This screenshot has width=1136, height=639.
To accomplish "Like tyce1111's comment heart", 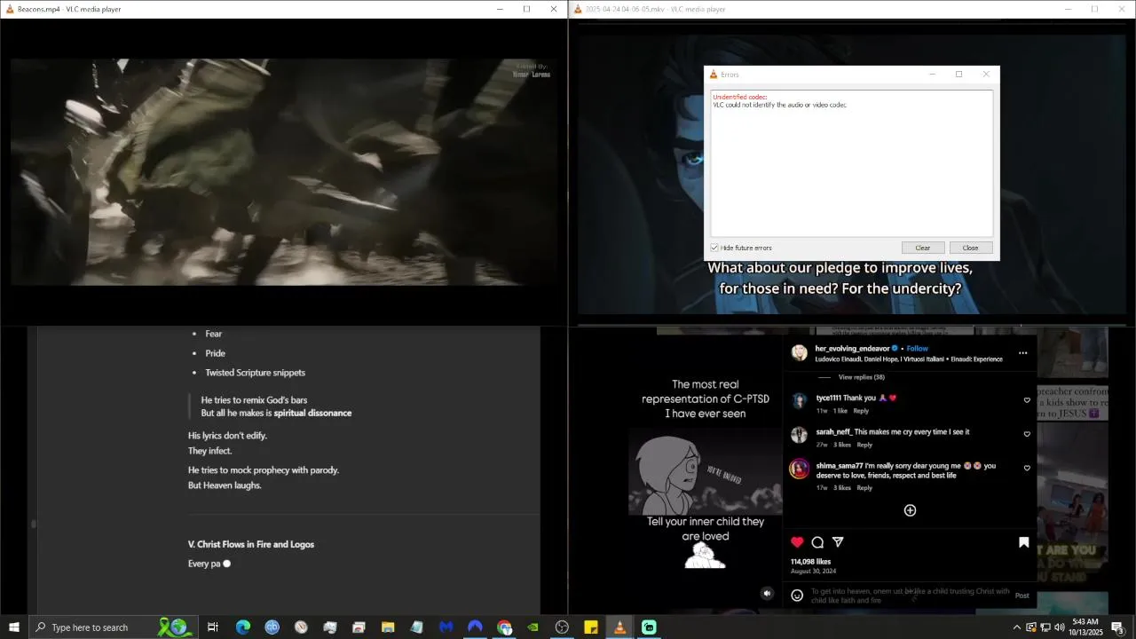I will [1027, 400].
